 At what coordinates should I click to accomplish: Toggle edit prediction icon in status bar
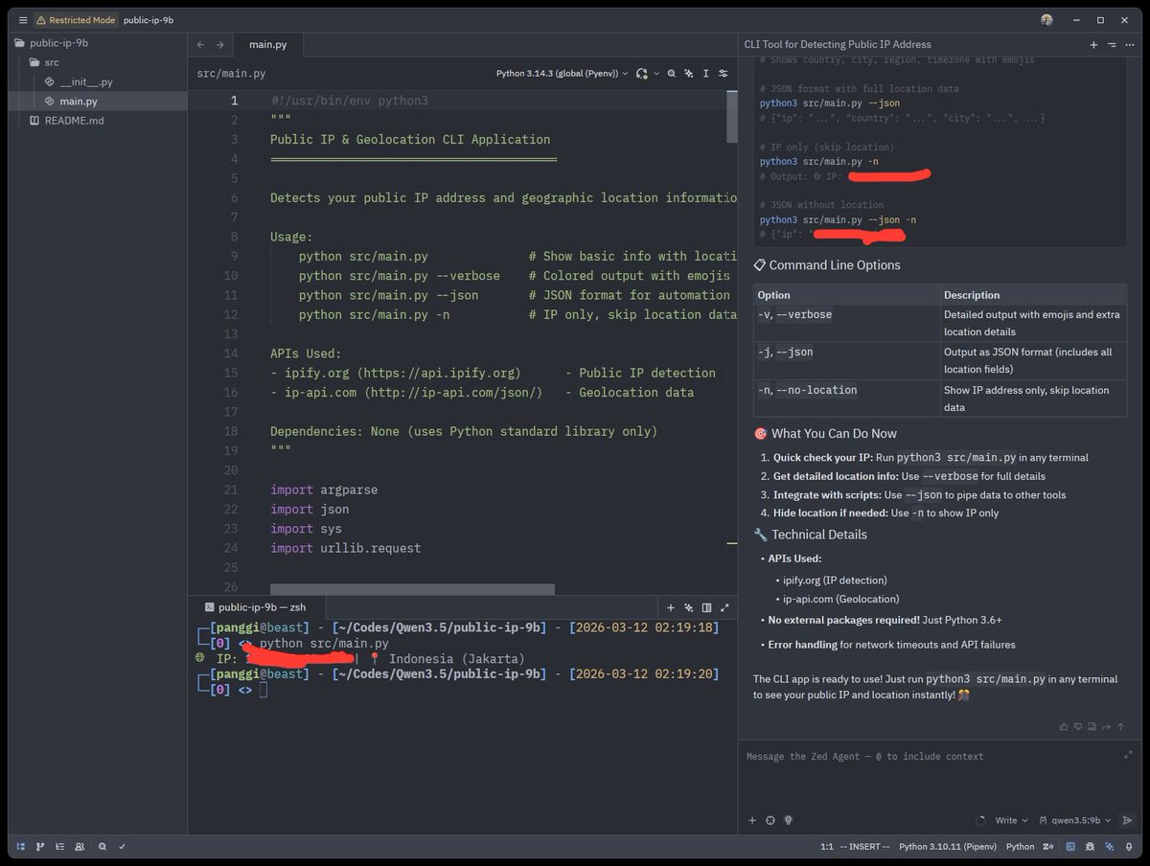(1048, 847)
